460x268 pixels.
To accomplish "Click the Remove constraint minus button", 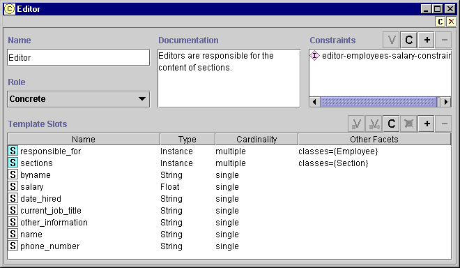I will click(444, 40).
